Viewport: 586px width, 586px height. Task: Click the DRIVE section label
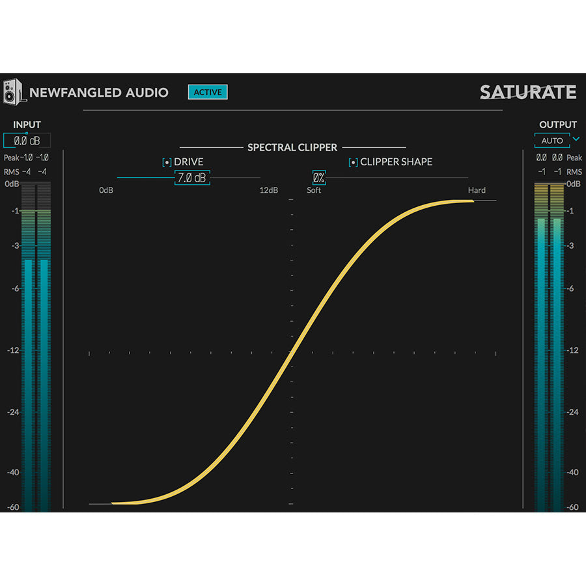tap(189, 161)
